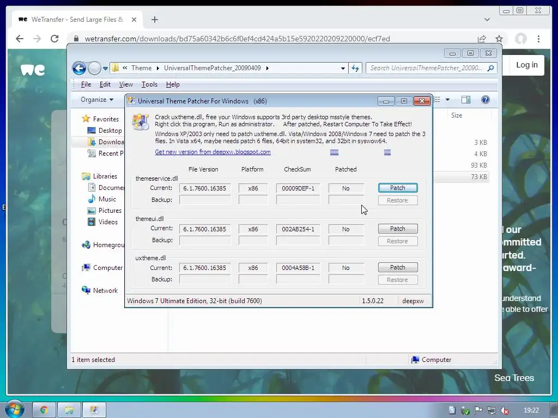Patch uxtheme.dll file

tap(397, 267)
